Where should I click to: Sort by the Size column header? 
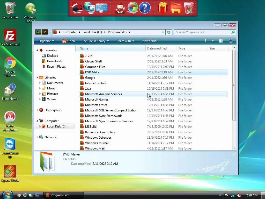tap(218, 48)
